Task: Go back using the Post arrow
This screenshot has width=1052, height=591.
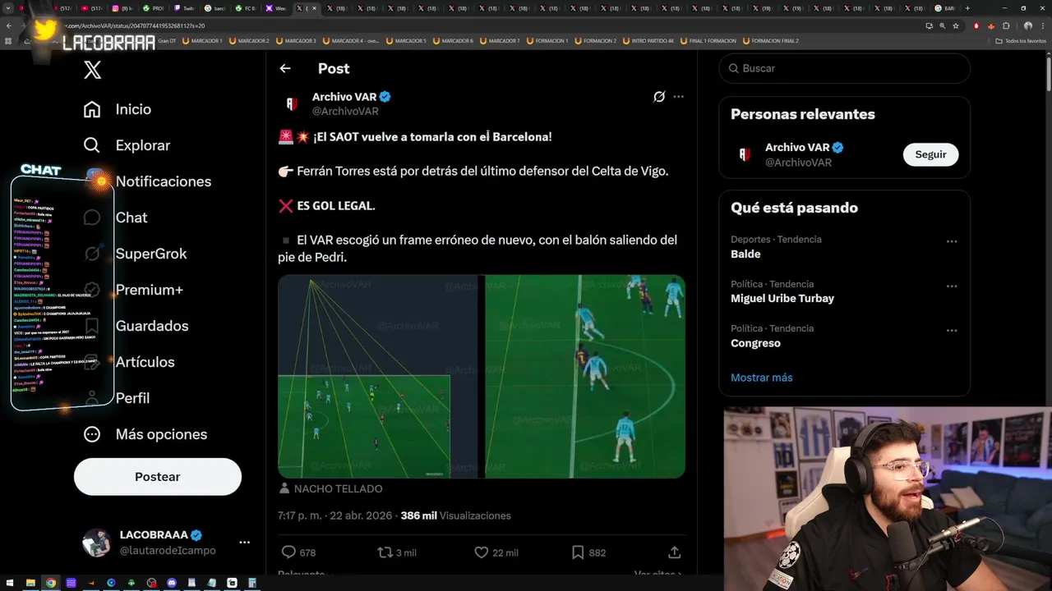Action: [285, 69]
